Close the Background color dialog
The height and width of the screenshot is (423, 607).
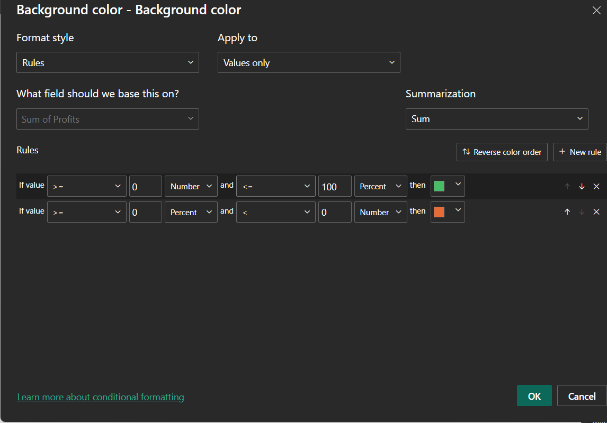click(596, 11)
